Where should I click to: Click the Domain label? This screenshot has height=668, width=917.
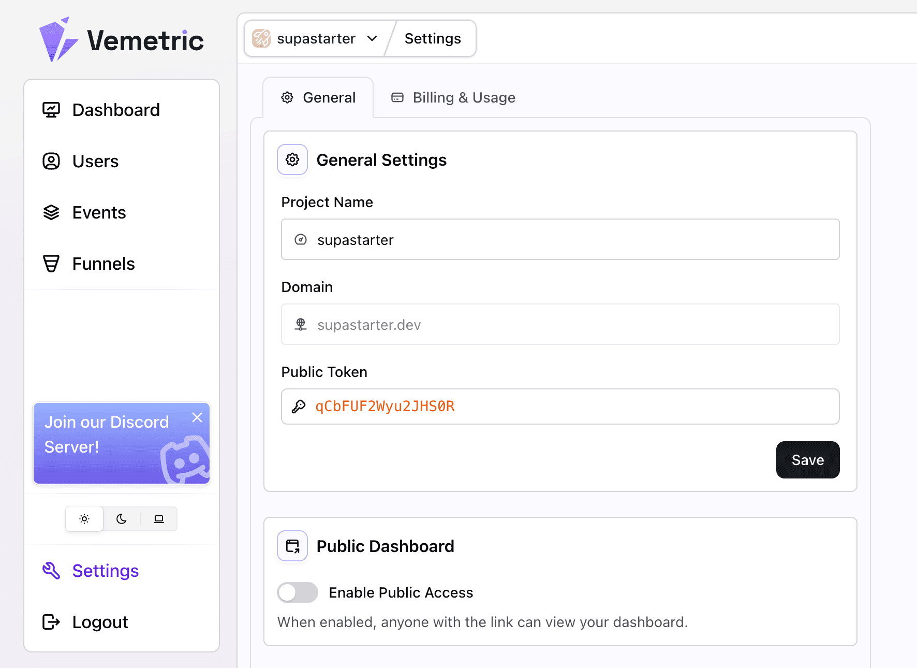click(307, 287)
